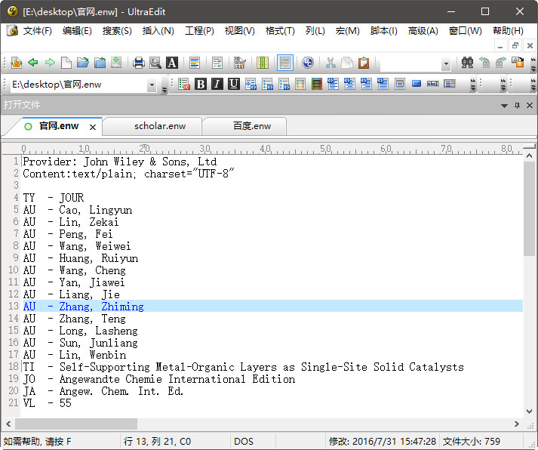
Task: Restore the inner document window
Action: click(515, 45)
